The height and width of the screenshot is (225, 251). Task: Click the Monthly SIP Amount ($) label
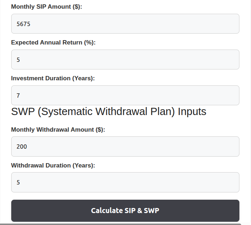coord(47,7)
